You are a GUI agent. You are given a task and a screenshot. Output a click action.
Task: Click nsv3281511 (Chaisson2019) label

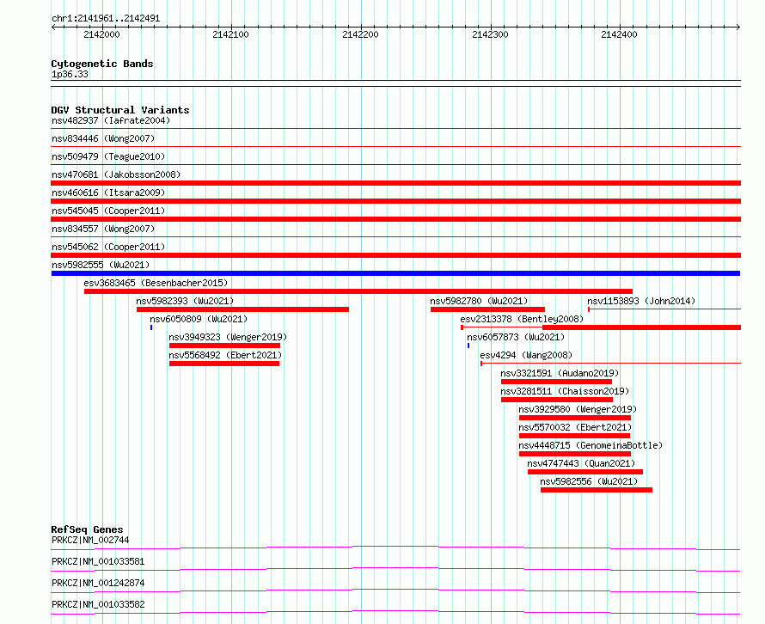tap(565, 391)
